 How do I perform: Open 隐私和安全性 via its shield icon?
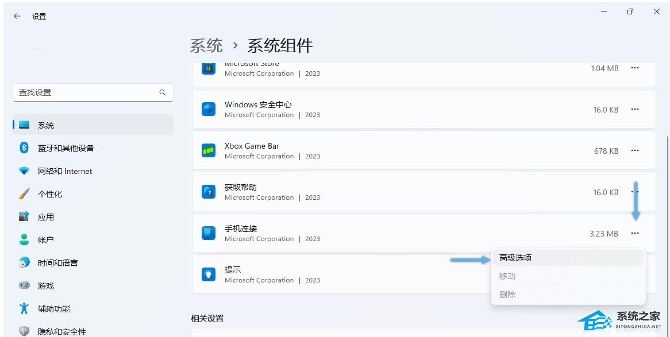tap(24, 331)
